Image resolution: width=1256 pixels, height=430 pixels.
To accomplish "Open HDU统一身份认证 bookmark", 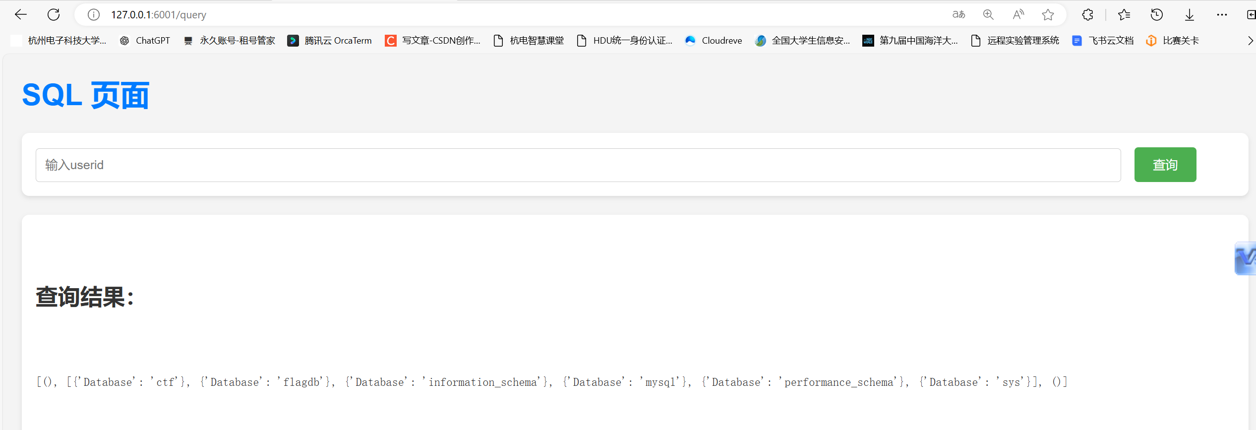I will tap(625, 41).
